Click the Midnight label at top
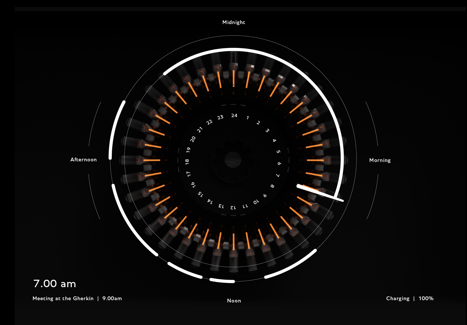 (x=233, y=22)
